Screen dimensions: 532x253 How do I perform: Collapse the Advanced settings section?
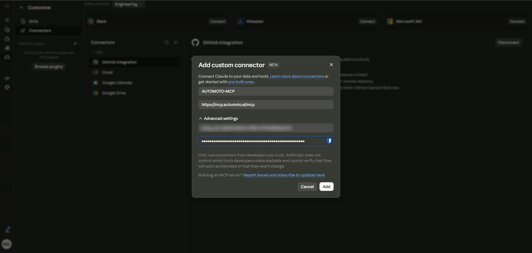[218, 119]
